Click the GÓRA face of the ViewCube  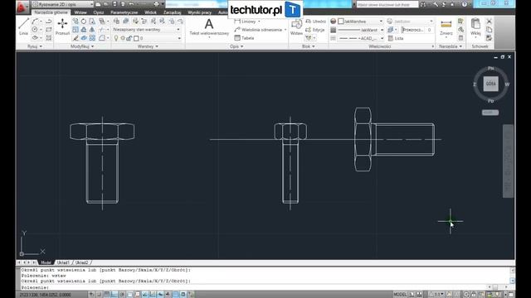(490, 84)
